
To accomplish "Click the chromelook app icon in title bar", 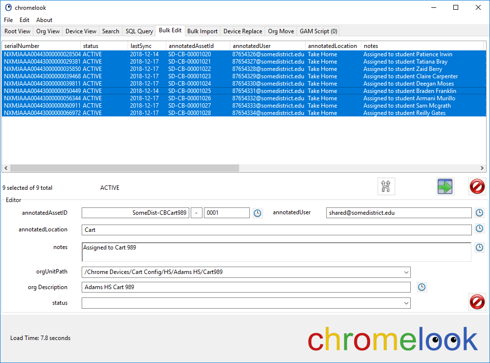I will [x=8, y=7].
